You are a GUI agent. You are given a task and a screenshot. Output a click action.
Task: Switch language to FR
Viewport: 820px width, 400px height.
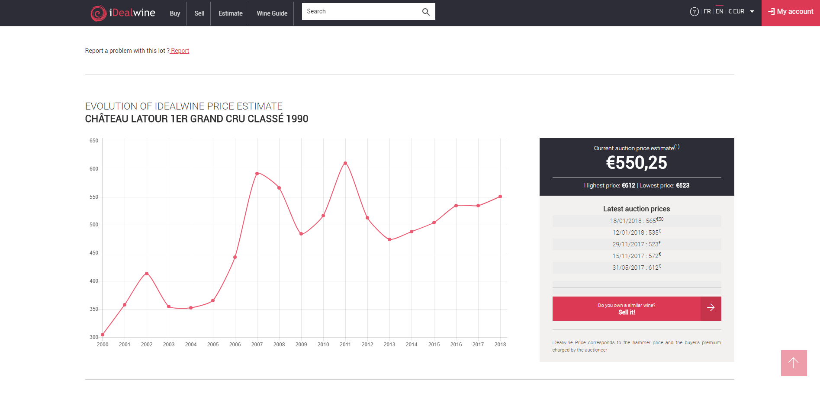(707, 12)
